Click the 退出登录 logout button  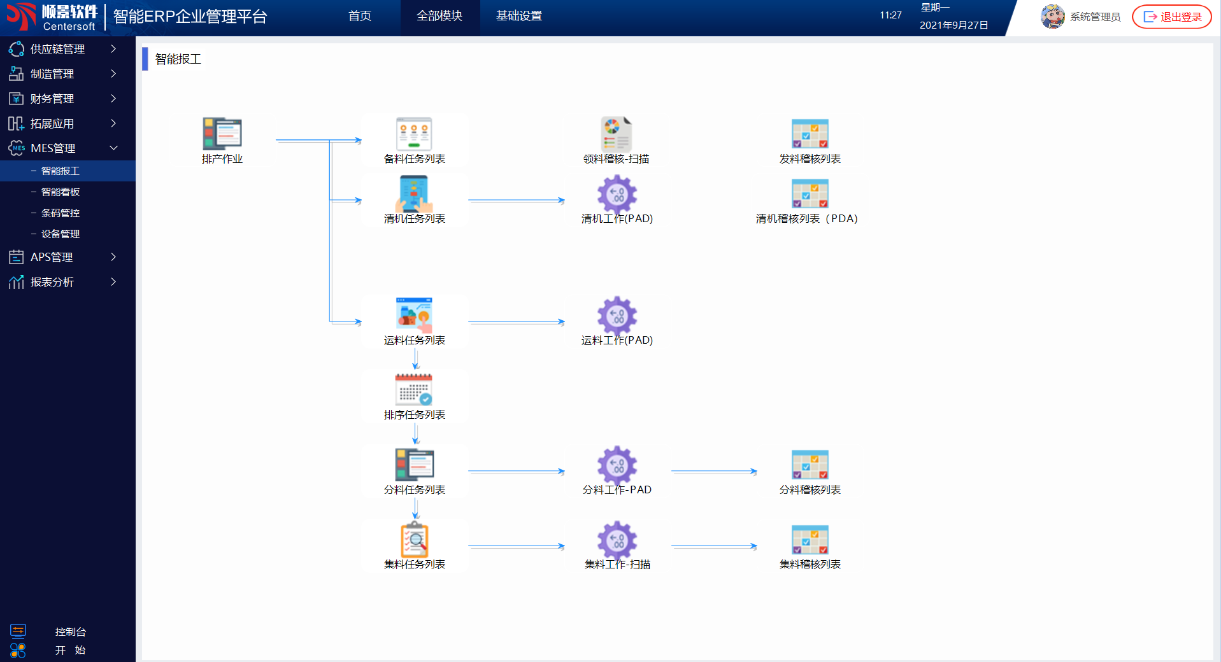point(1172,17)
